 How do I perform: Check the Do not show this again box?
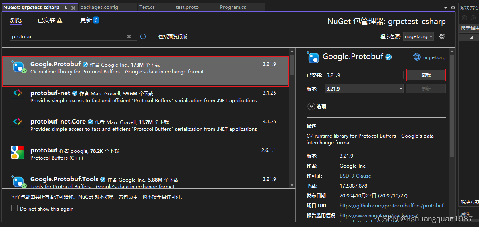pos(14,209)
